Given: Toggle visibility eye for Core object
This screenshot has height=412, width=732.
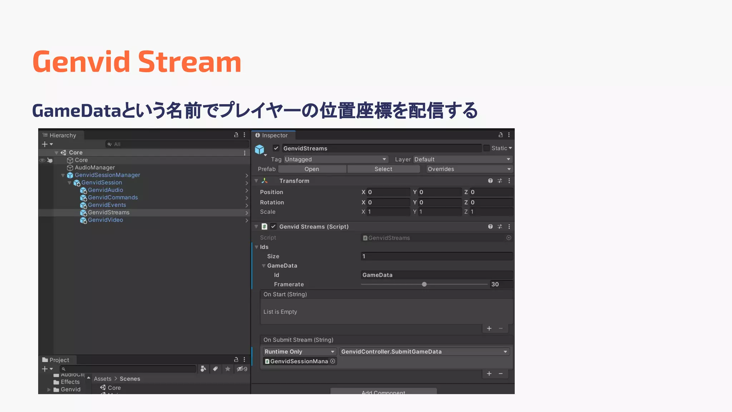Looking at the screenshot, I should point(42,160).
